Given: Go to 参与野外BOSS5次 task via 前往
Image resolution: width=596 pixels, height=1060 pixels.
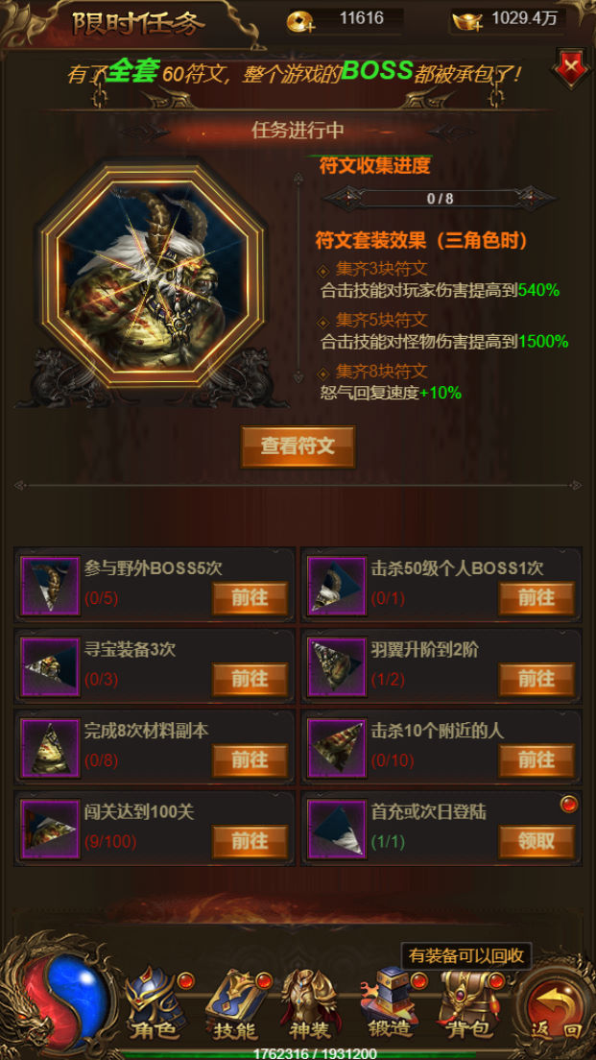Looking at the screenshot, I should pyautogui.click(x=250, y=598).
